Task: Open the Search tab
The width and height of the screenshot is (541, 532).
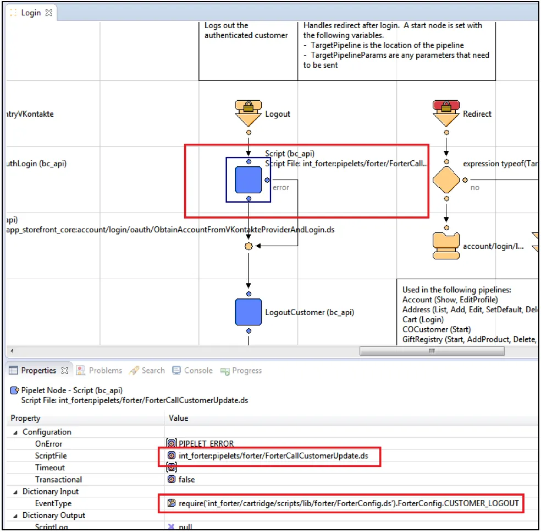Action: 147,371
